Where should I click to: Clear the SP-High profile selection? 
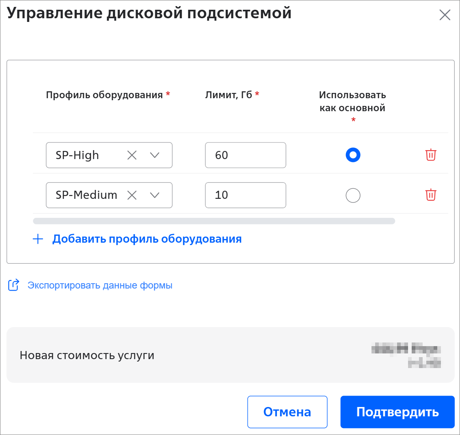point(132,155)
